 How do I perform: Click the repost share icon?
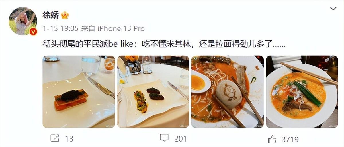[54, 138]
